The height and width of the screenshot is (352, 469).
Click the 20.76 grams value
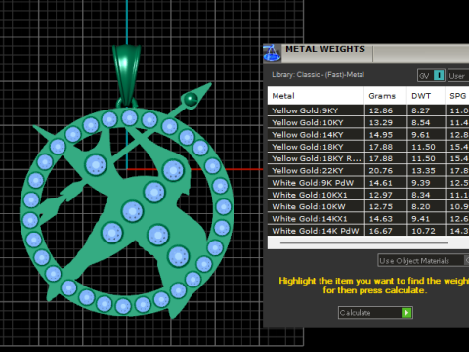(x=381, y=170)
